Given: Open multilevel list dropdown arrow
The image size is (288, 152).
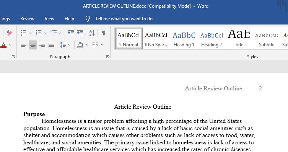Looking at the screenshot, I should (60, 33).
